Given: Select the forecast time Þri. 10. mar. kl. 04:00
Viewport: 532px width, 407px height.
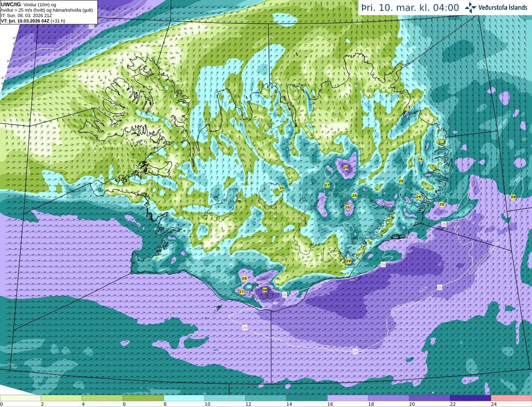Looking at the screenshot, I should click(x=410, y=7).
